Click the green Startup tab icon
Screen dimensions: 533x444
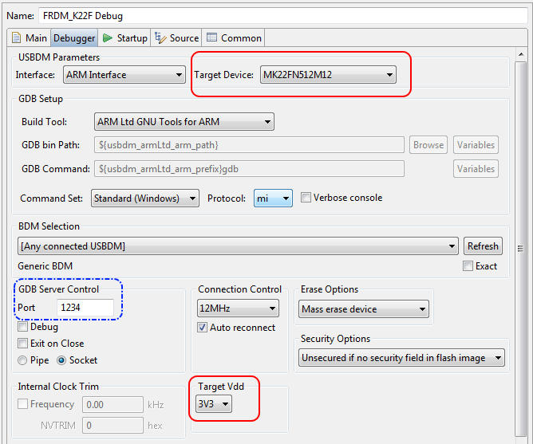108,37
